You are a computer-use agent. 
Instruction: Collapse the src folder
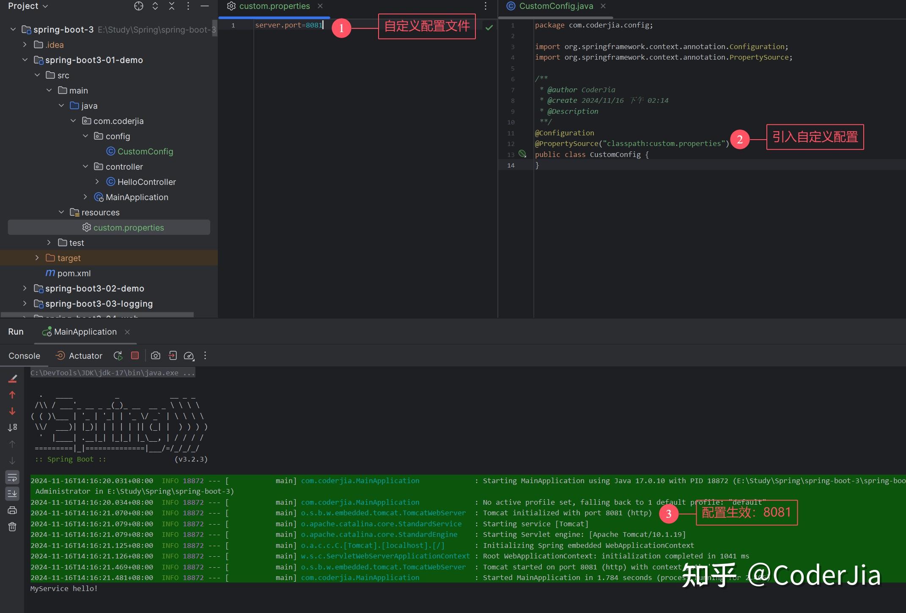37,75
